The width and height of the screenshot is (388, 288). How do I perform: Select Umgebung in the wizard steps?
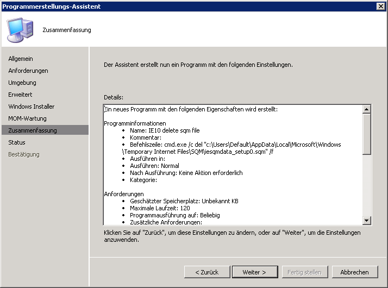coord(22,83)
